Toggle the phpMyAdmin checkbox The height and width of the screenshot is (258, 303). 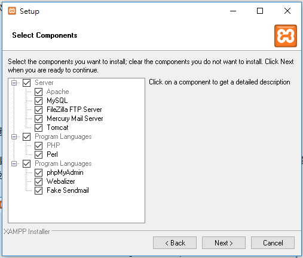click(x=38, y=172)
